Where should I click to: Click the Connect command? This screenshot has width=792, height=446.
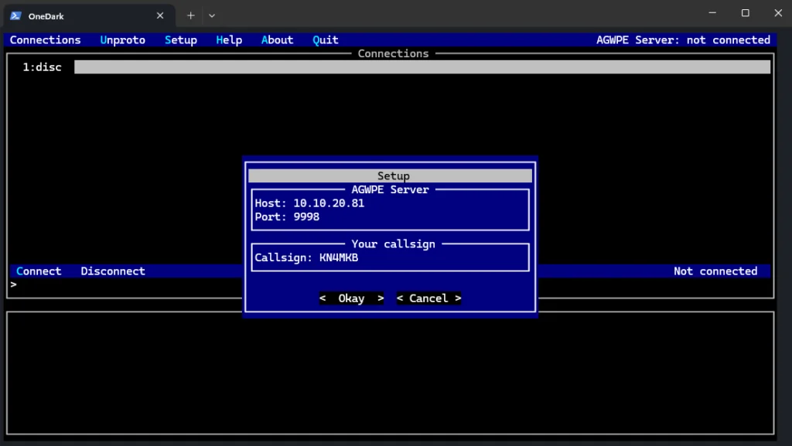click(39, 271)
